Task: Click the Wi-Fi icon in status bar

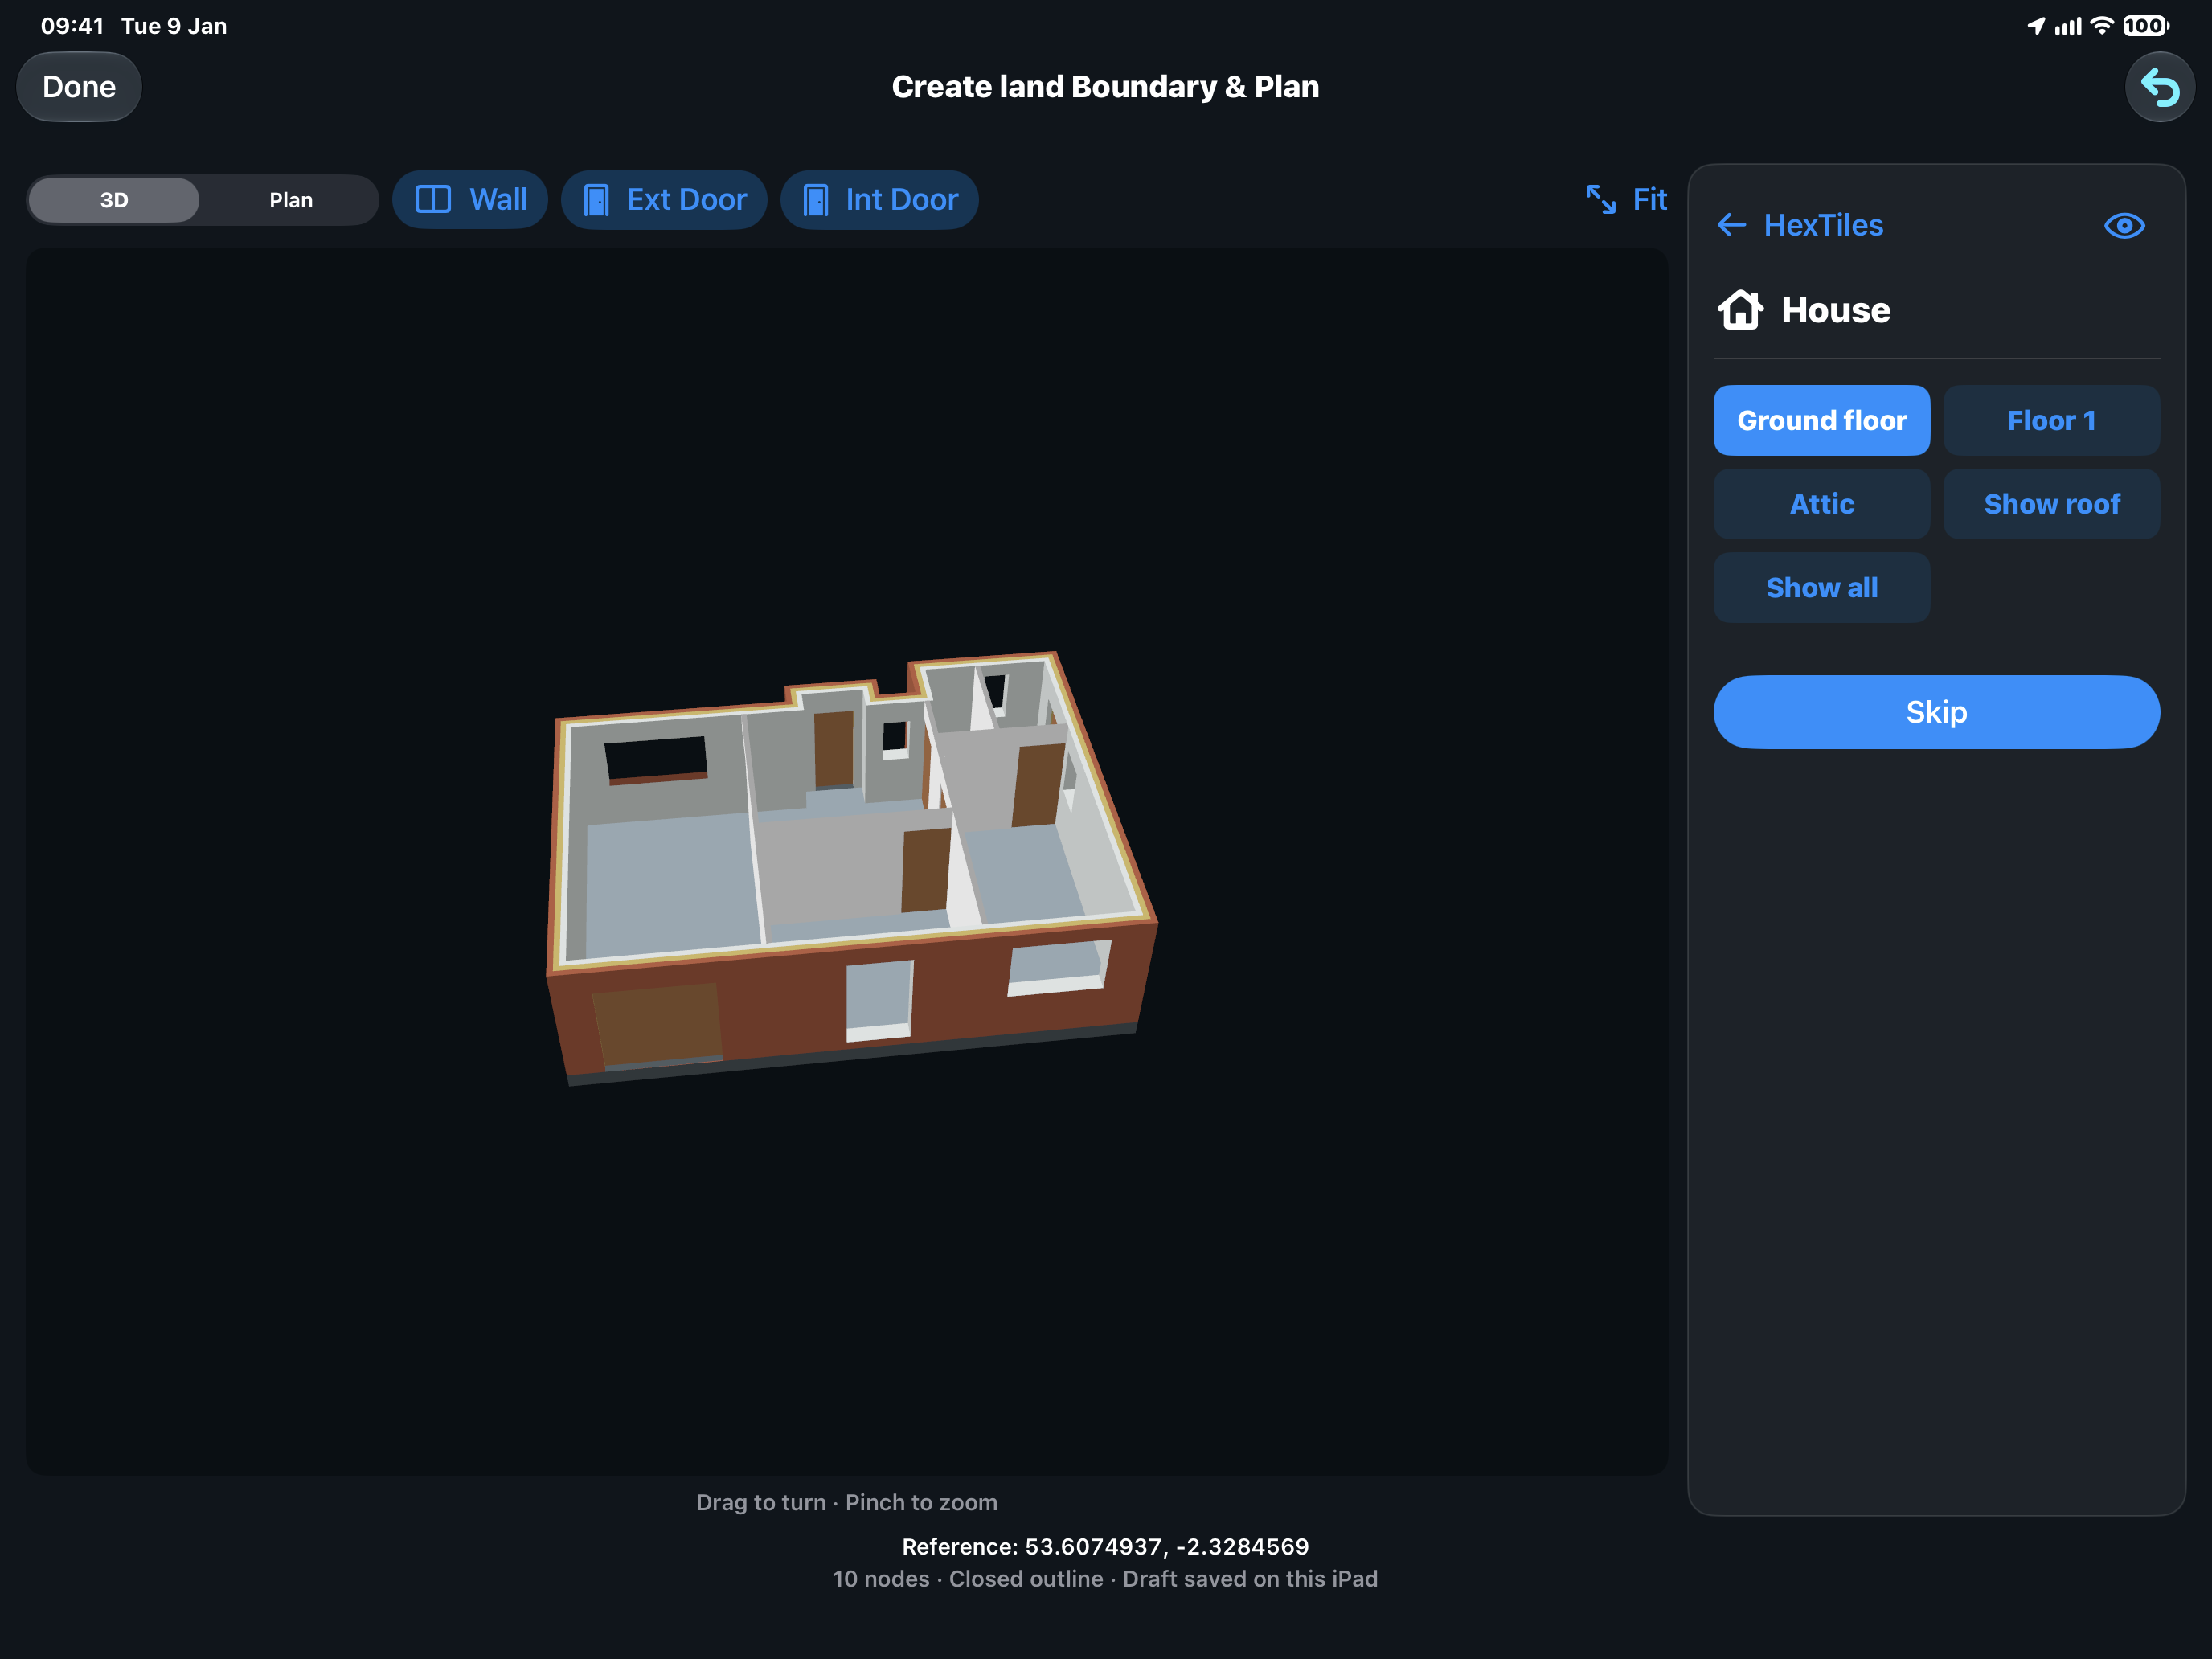Action: (x=2102, y=26)
